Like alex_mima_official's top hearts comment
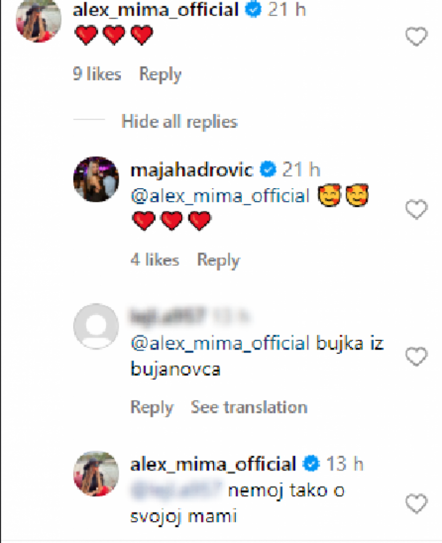 click(x=416, y=37)
